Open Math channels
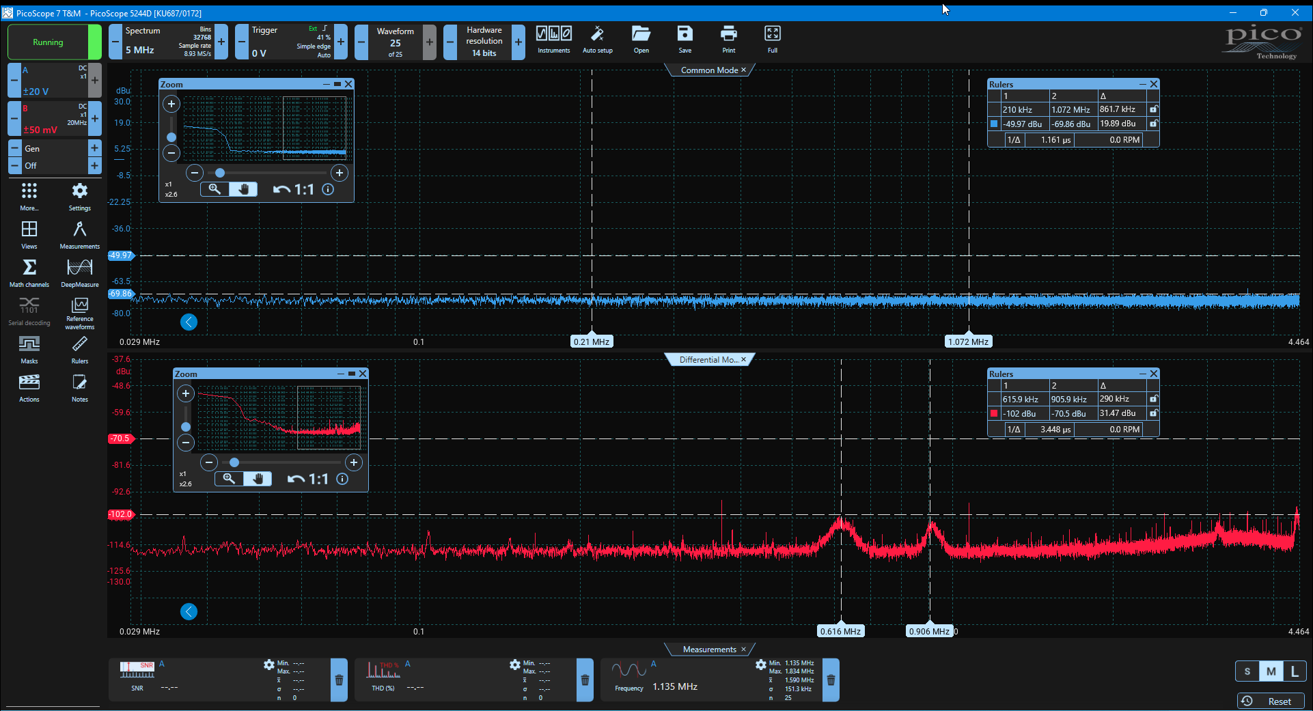This screenshot has height=711, width=1313. pyautogui.click(x=29, y=273)
